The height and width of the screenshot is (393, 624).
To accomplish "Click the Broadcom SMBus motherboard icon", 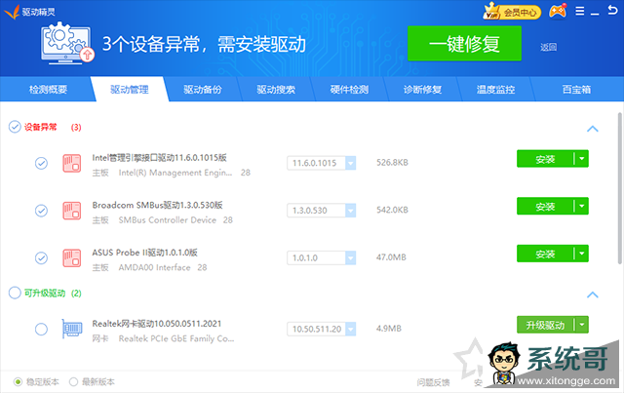I will point(72,211).
